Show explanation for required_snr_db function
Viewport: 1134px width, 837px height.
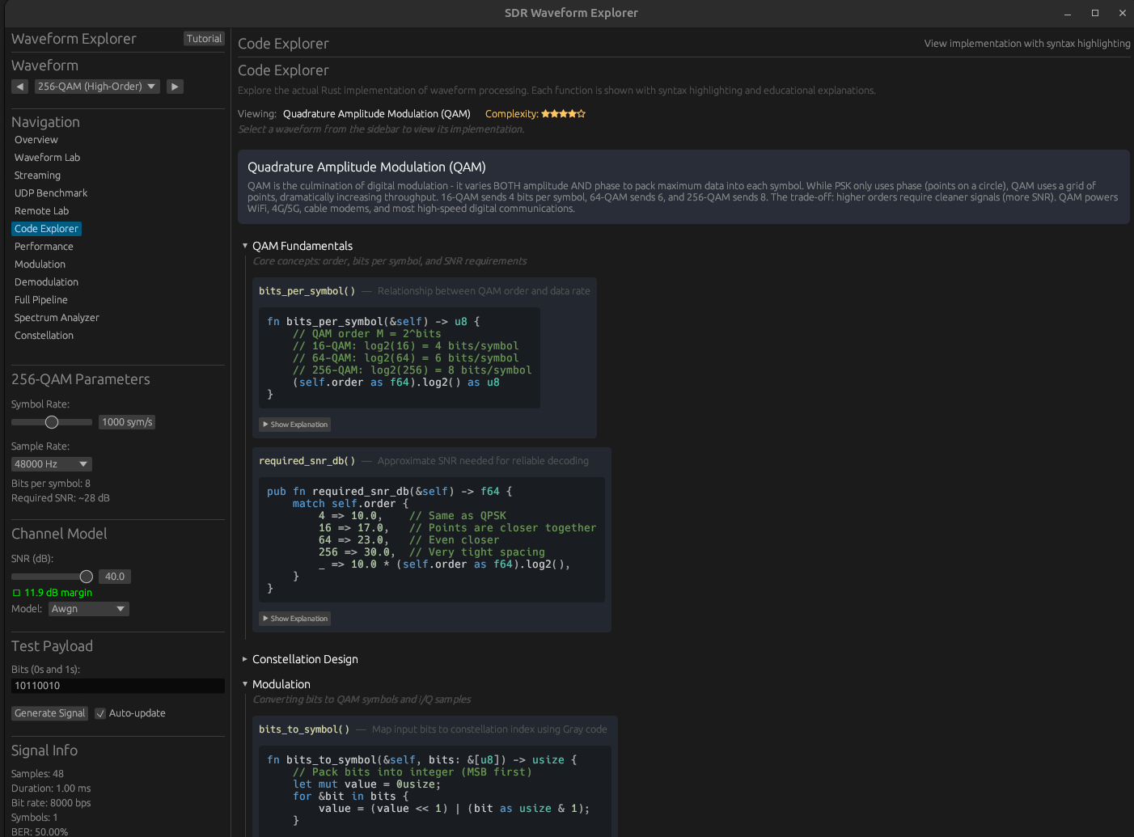point(294,618)
